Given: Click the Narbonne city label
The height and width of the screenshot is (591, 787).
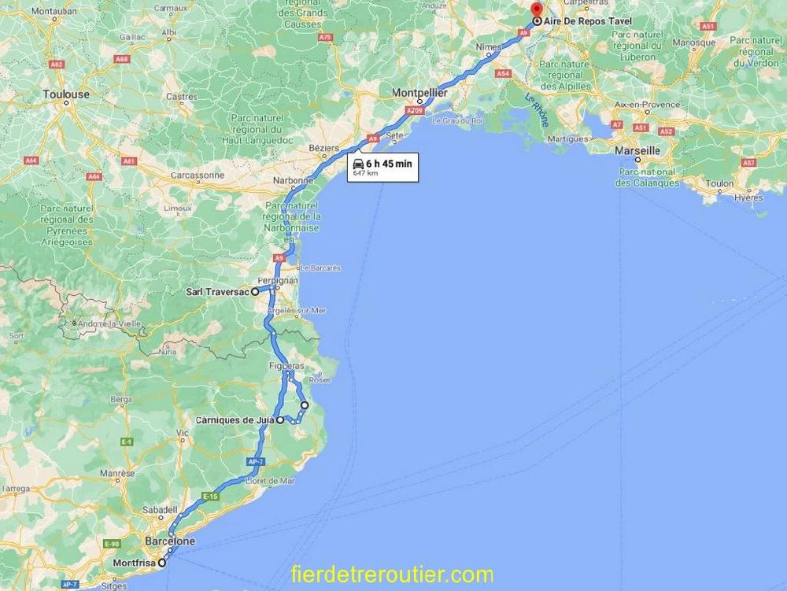Looking at the screenshot, I should click(293, 181).
